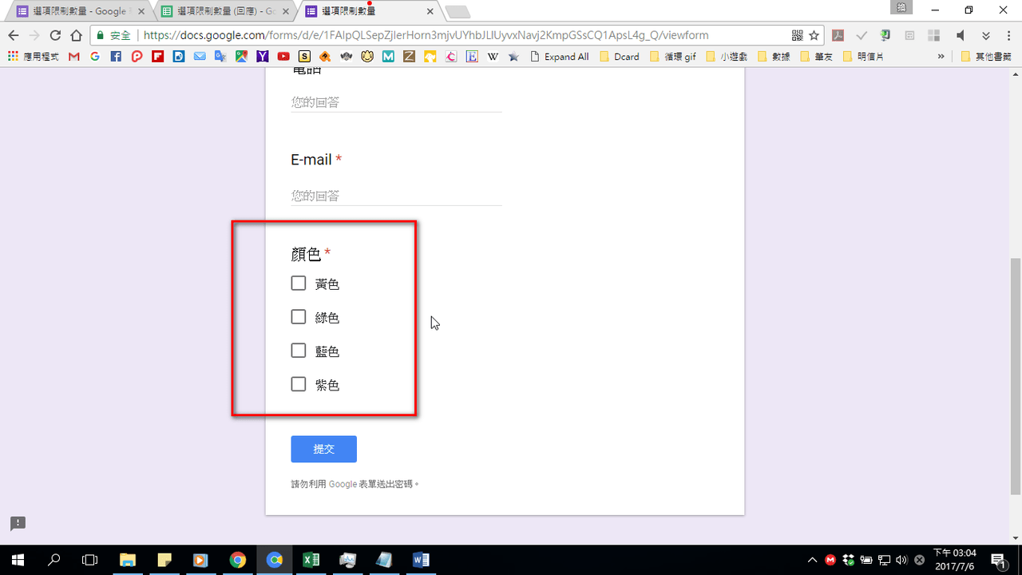This screenshot has height=575, width=1022.
Task: Open the Yahoo bookmark
Action: click(x=262, y=57)
